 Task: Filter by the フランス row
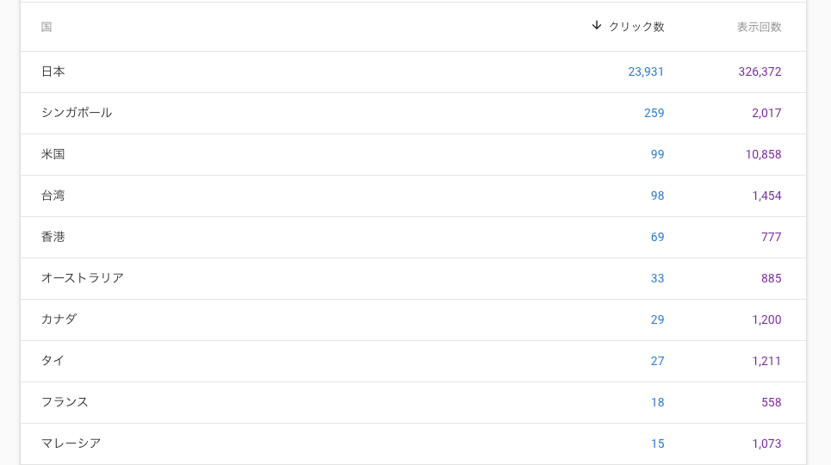65,402
